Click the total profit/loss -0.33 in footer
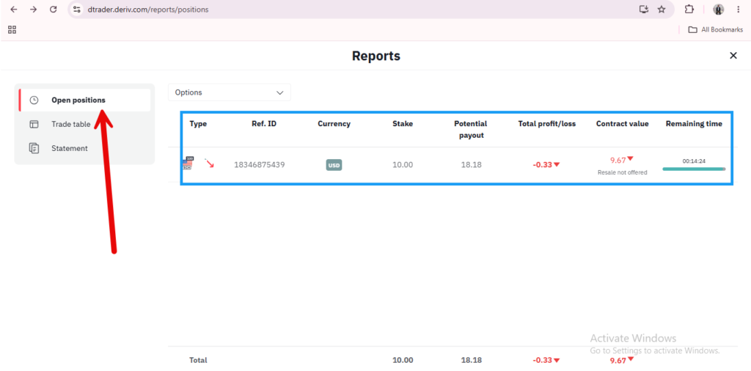The width and height of the screenshot is (751, 371). click(x=546, y=360)
